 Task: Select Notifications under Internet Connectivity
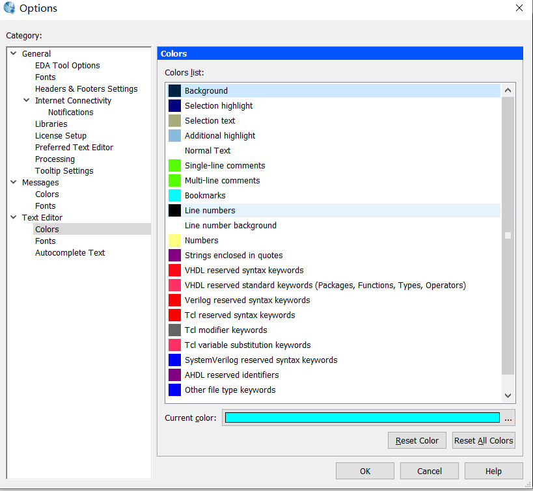click(x=70, y=112)
